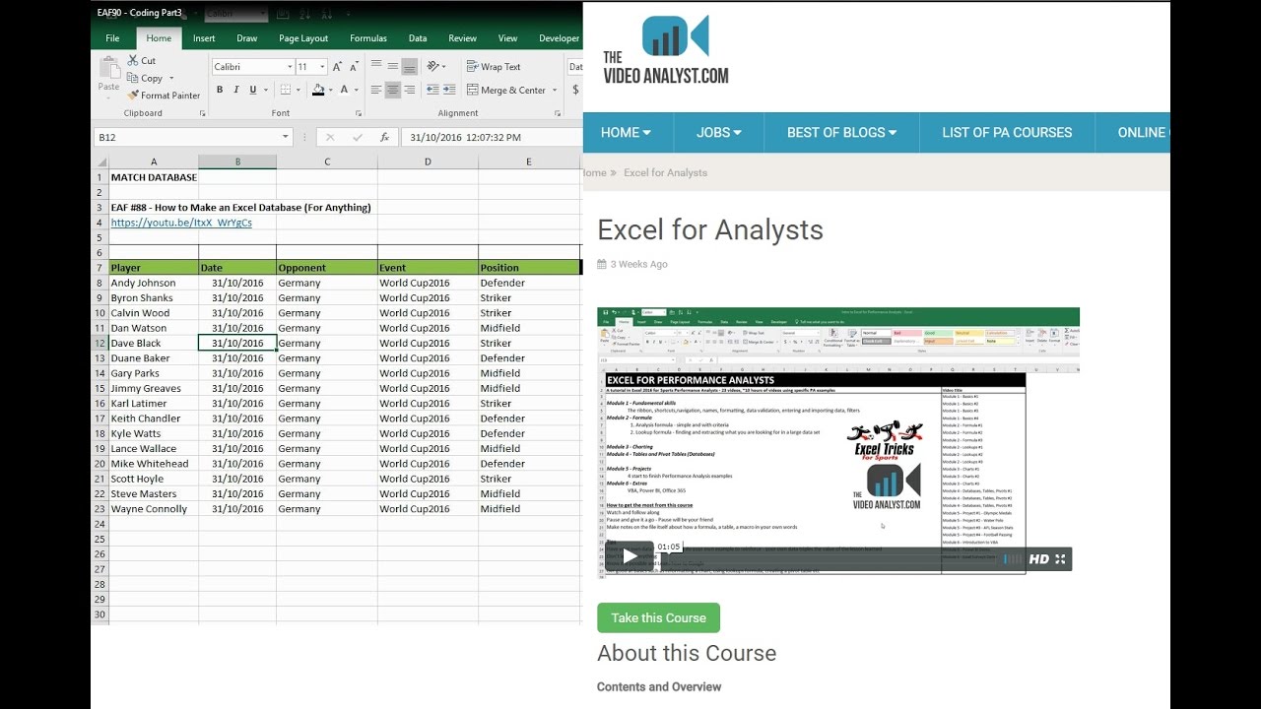Image resolution: width=1261 pixels, height=709 pixels.
Task: Click Wrap Text in Alignment group
Action: click(x=494, y=67)
